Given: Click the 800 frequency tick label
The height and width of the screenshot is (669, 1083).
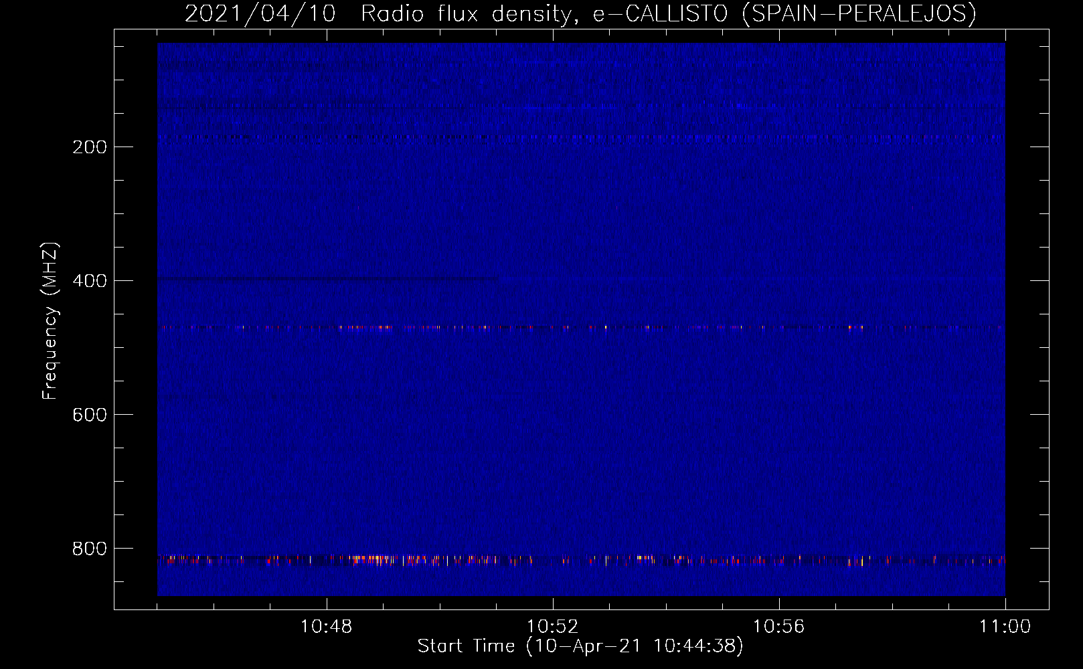Looking at the screenshot, I should (x=90, y=549).
